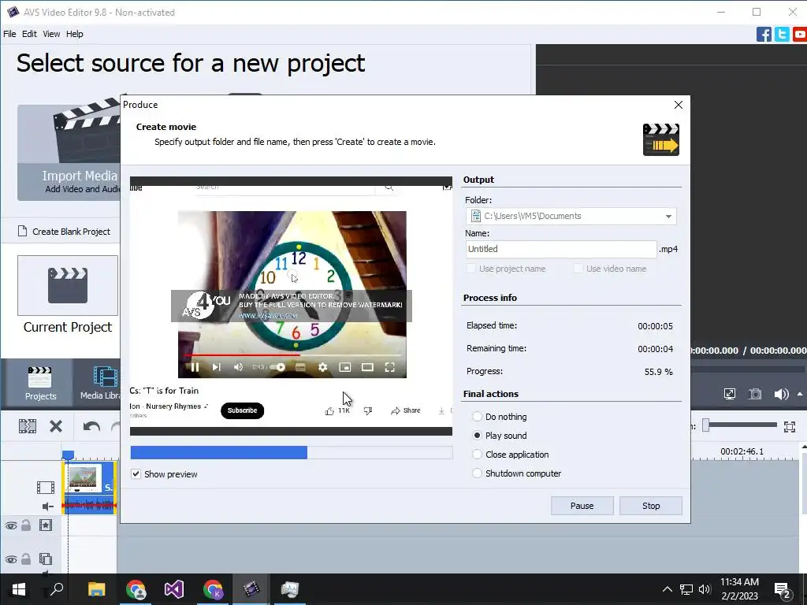Toggle the Use project name checkbox
This screenshot has width=807, height=605.
pos(470,269)
